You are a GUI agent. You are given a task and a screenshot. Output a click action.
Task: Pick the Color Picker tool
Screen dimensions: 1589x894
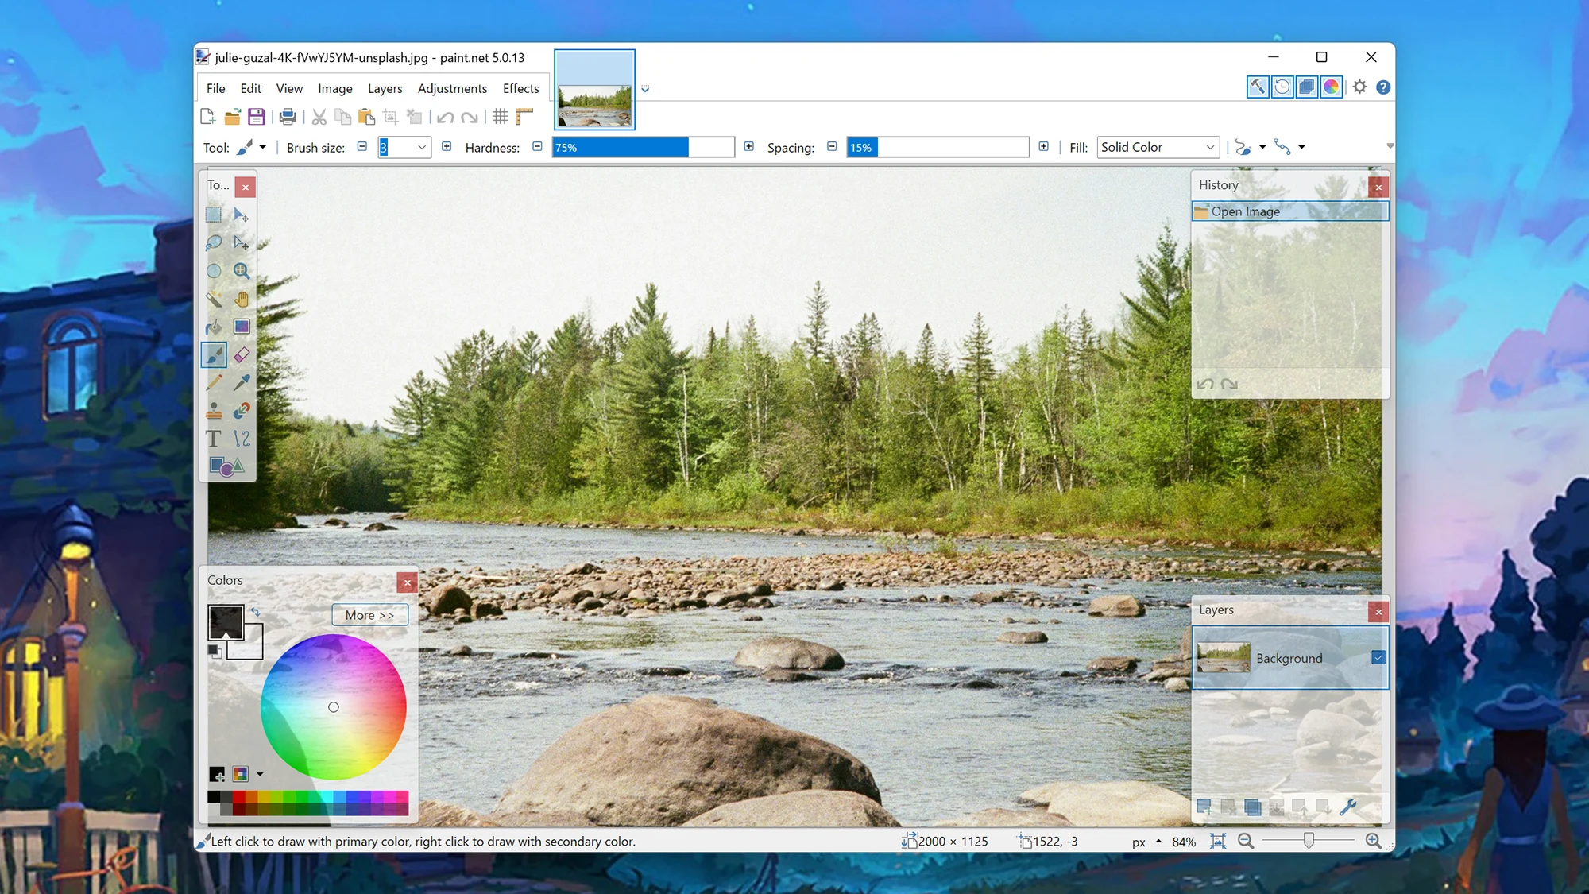(242, 383)
